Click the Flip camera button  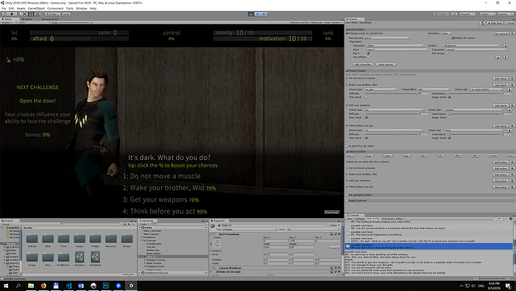point(501,34)
